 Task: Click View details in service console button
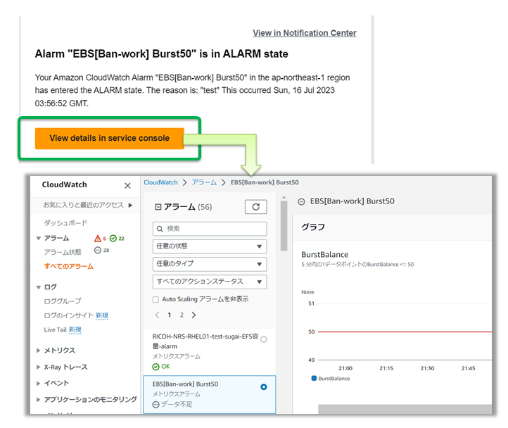110,139
